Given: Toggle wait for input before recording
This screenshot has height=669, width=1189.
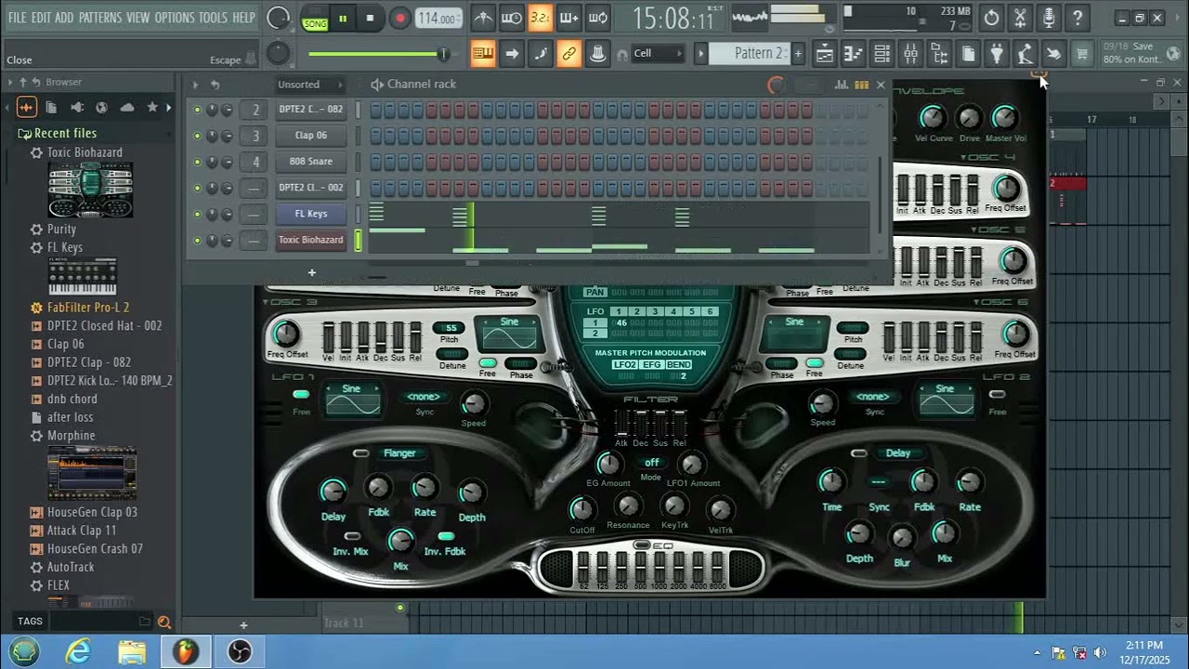Looking at the screenshot, I should pos(512,18).
